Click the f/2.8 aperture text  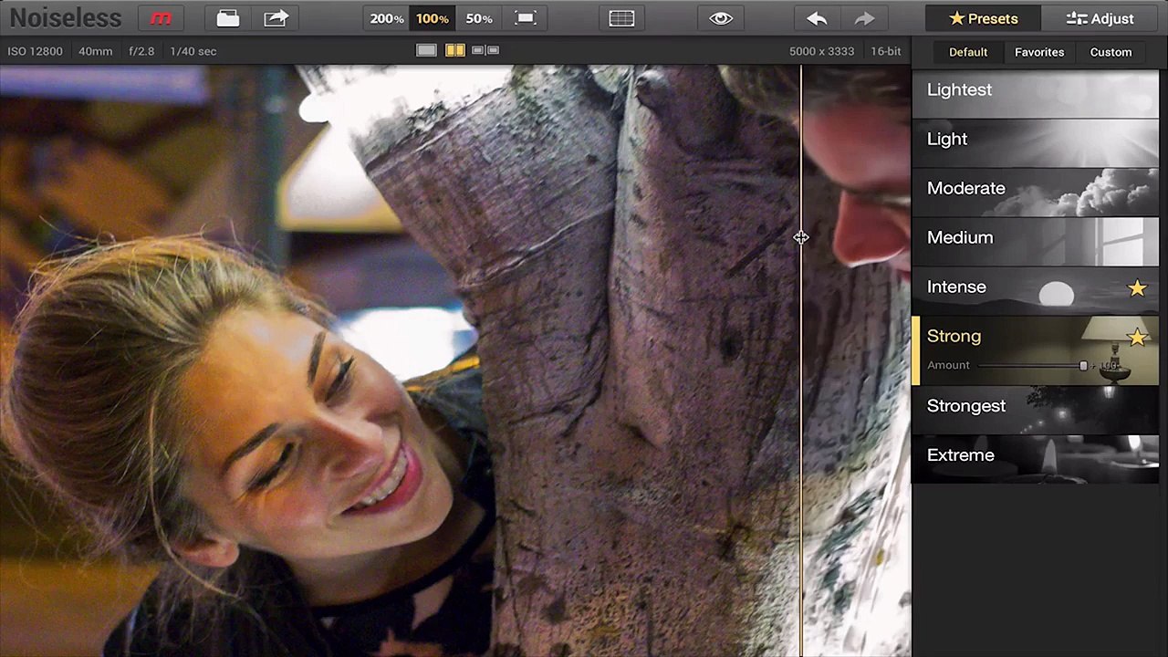[x=141, y=51]
